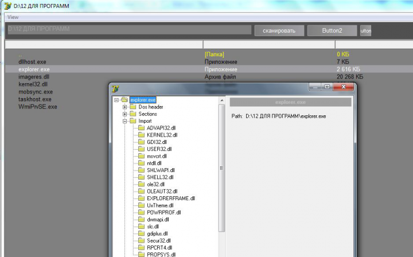Click the Import folder icon

point(133,121)
